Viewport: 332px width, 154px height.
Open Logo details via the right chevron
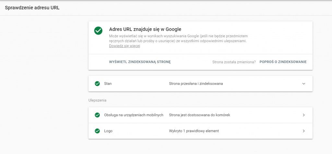(x=304, y=131)
